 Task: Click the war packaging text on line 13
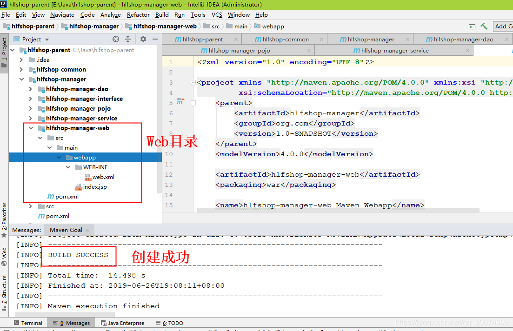pyautogui.click(x=273, y=185)
